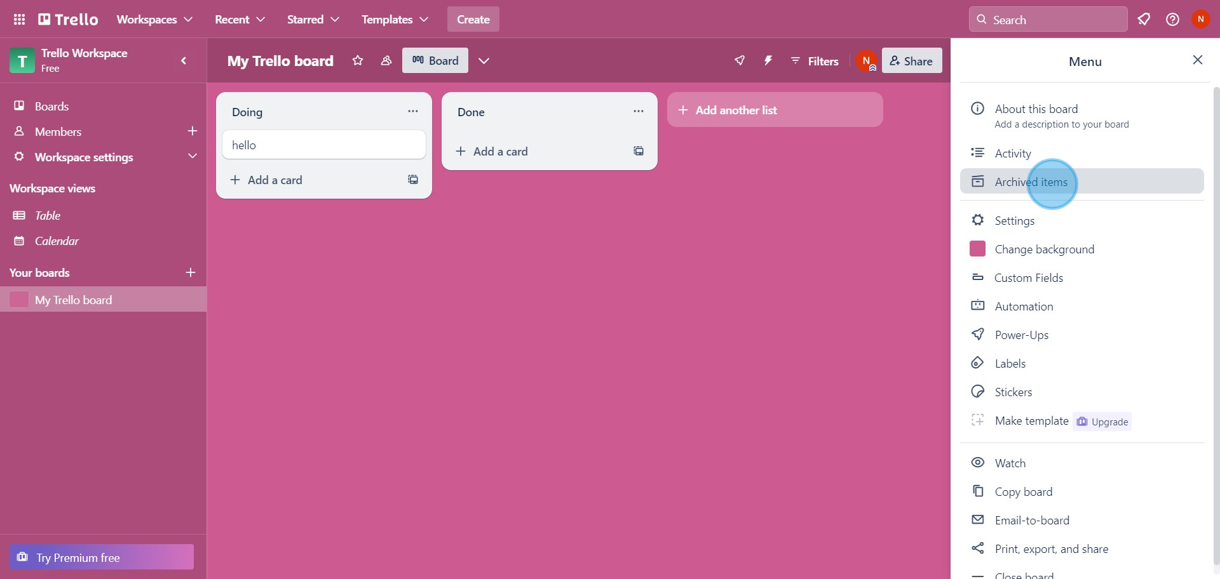Open Table workspace view
This screenshot has height=579, width=1220.
pos(103,216)
